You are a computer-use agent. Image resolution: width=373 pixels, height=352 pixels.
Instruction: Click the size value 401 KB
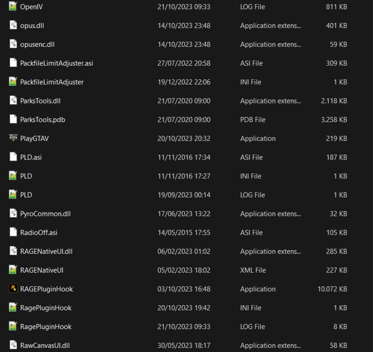coord(336,26)
